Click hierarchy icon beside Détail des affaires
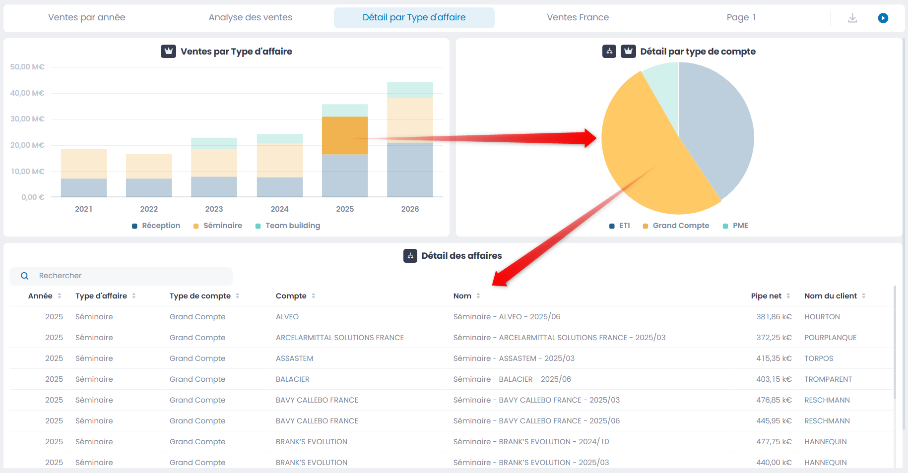 410,256
